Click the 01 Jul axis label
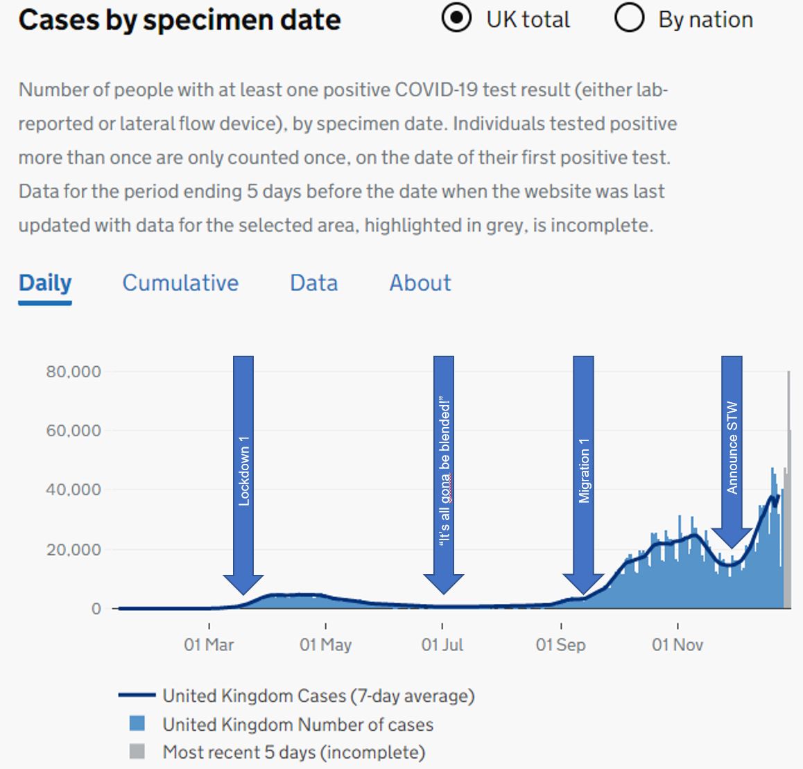803x769 pixels. click(x=442, y=645)
